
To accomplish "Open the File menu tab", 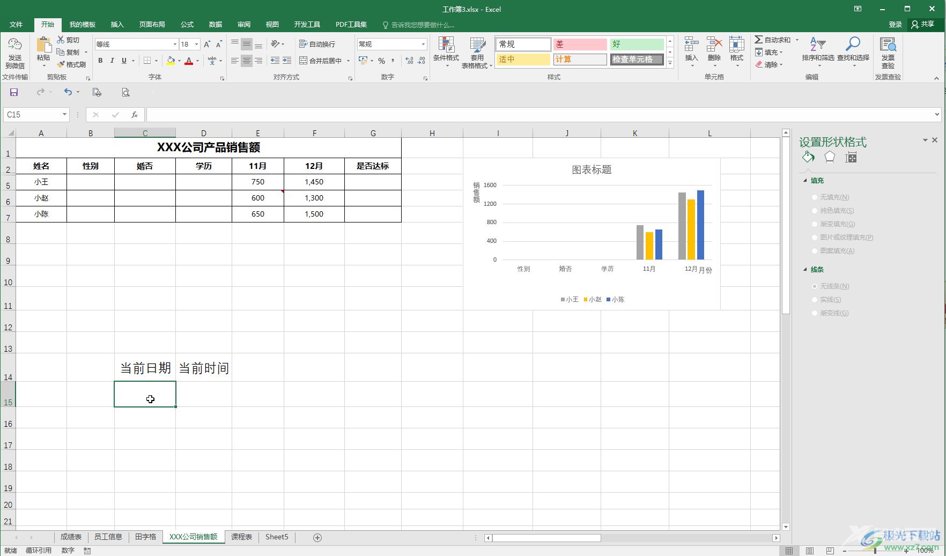I will click(16, 25).
